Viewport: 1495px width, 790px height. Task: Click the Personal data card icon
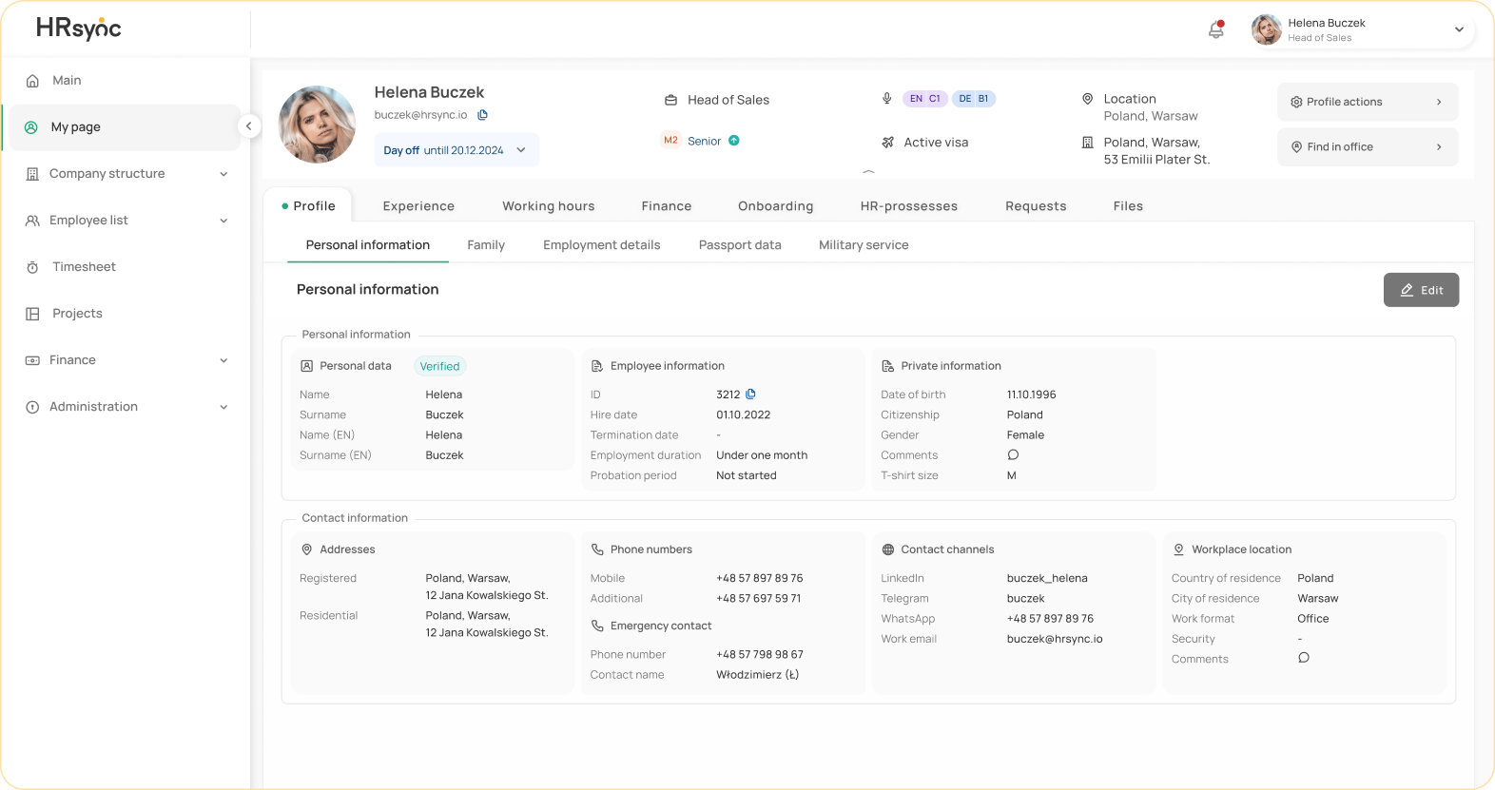click(307, 366)
